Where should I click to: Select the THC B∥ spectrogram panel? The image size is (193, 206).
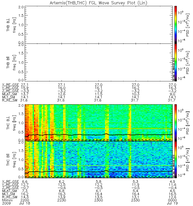click(x=99, y=159)
